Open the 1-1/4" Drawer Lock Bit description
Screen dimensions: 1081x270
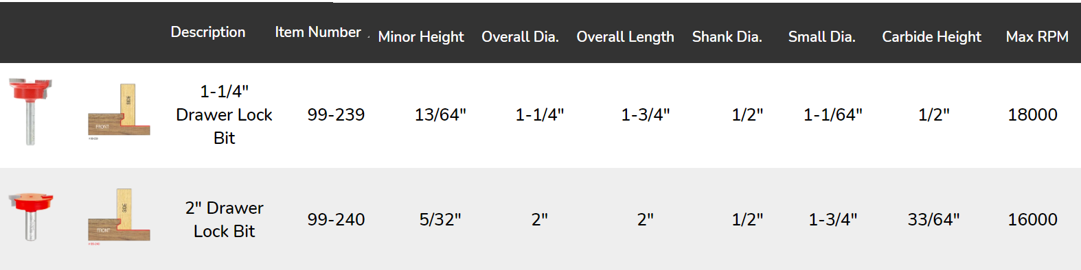tap(224, 114)
